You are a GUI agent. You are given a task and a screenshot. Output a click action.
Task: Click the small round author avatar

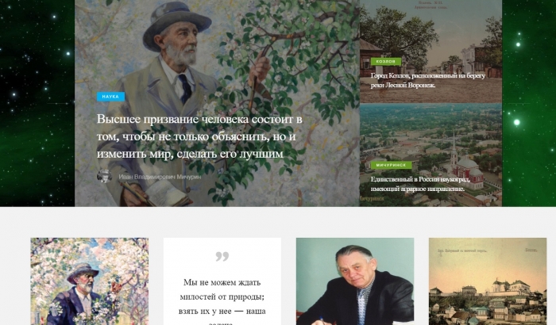coord(104,176)
